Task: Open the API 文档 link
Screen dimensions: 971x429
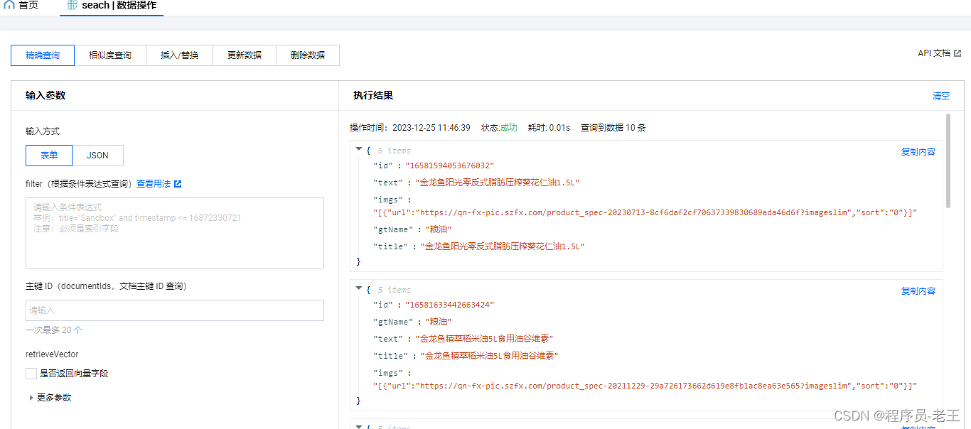Action: (934, 53)
